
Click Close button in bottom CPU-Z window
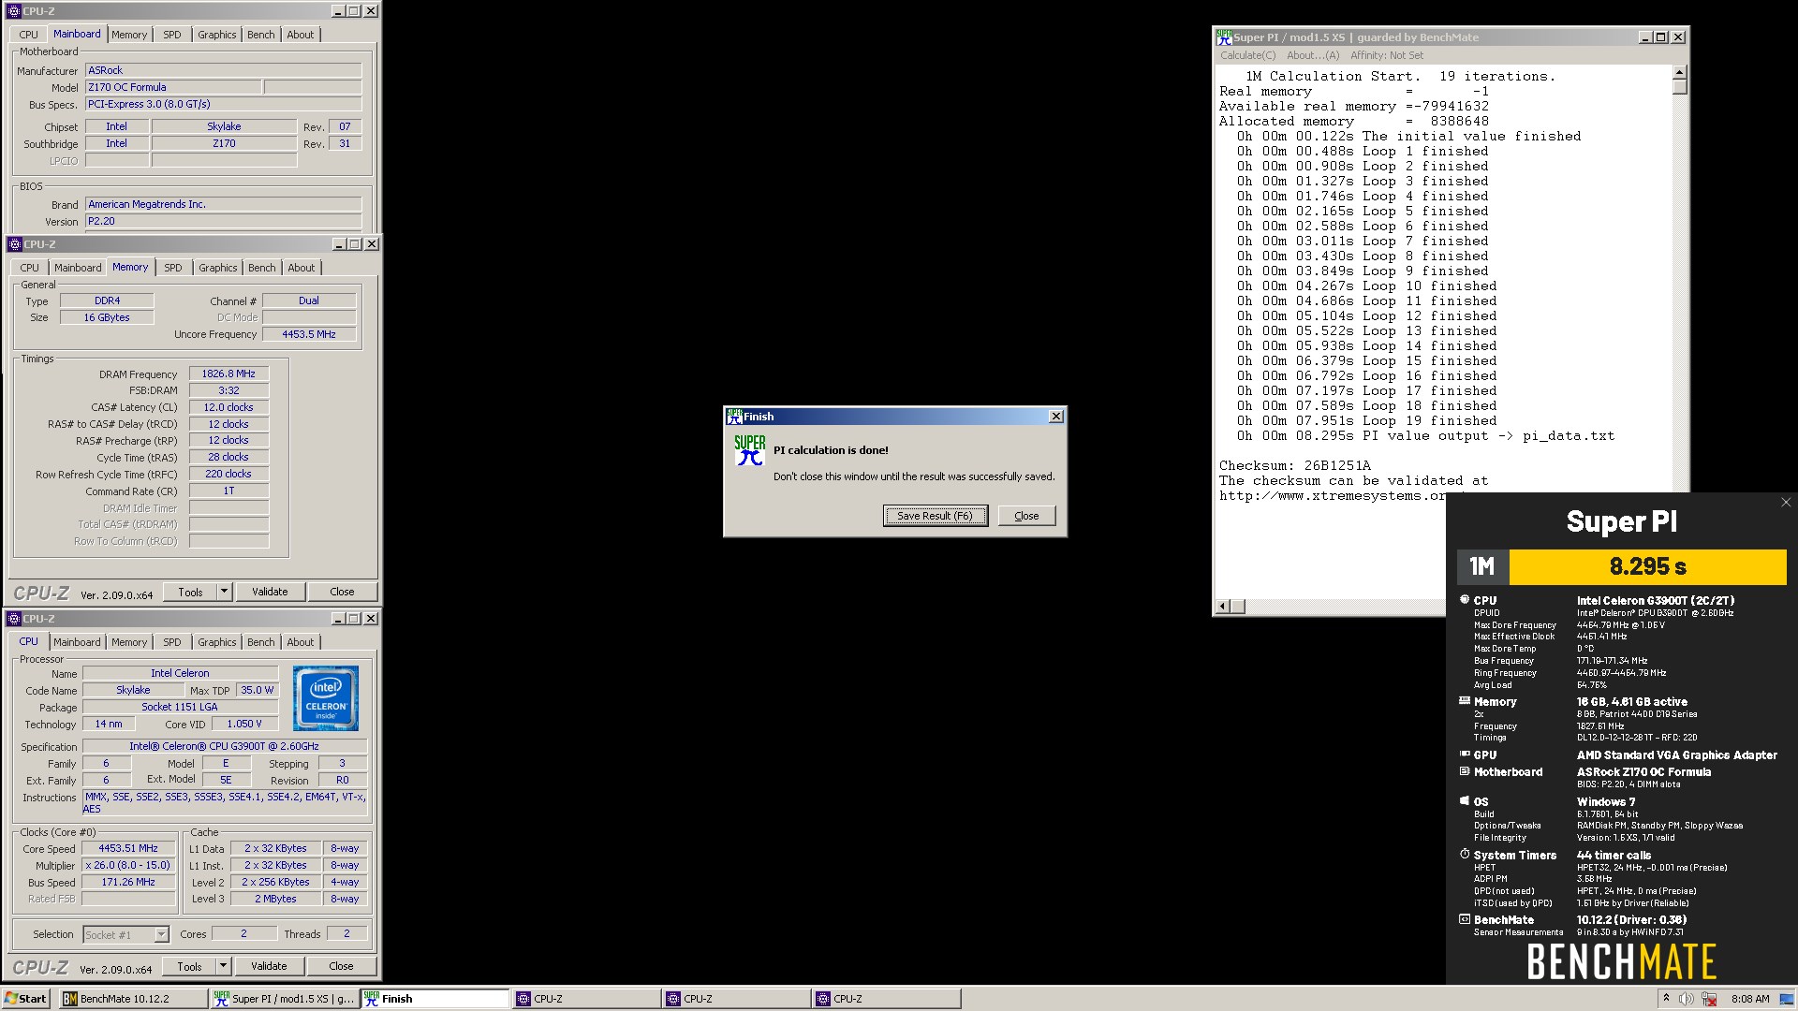(x=341, y=966)
